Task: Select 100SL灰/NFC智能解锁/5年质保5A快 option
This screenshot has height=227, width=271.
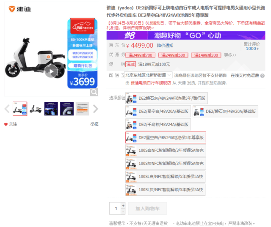Action: 166,190
